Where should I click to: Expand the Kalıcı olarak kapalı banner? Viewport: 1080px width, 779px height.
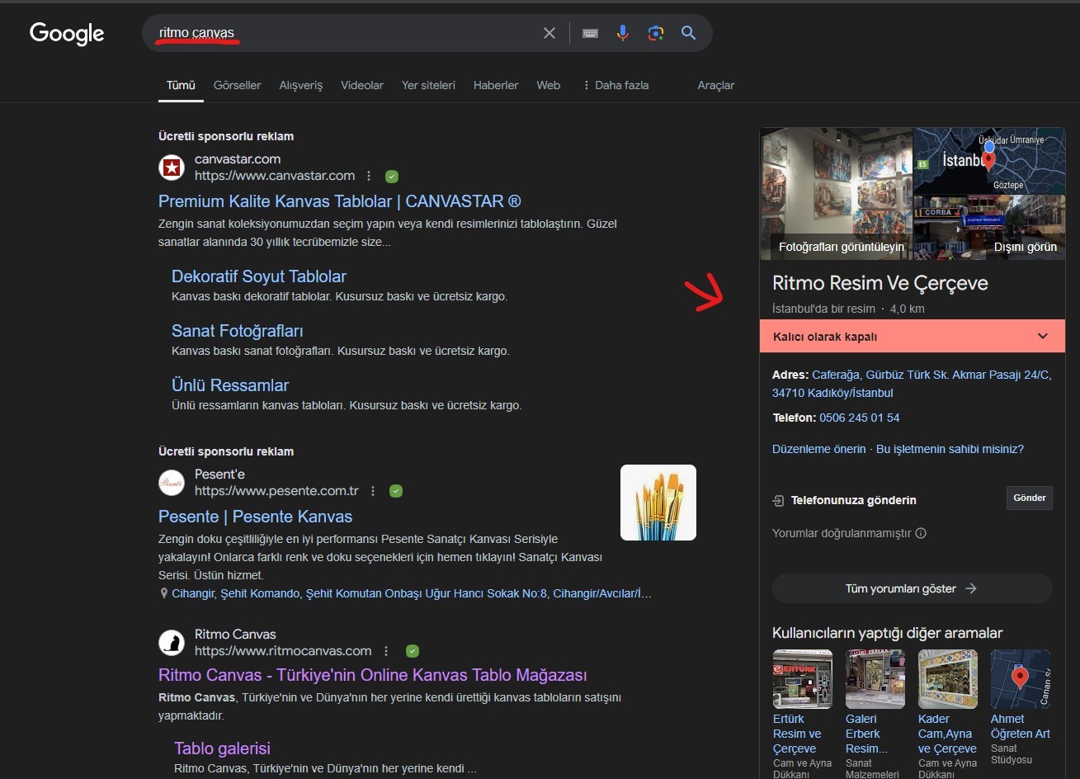(913, 336)
